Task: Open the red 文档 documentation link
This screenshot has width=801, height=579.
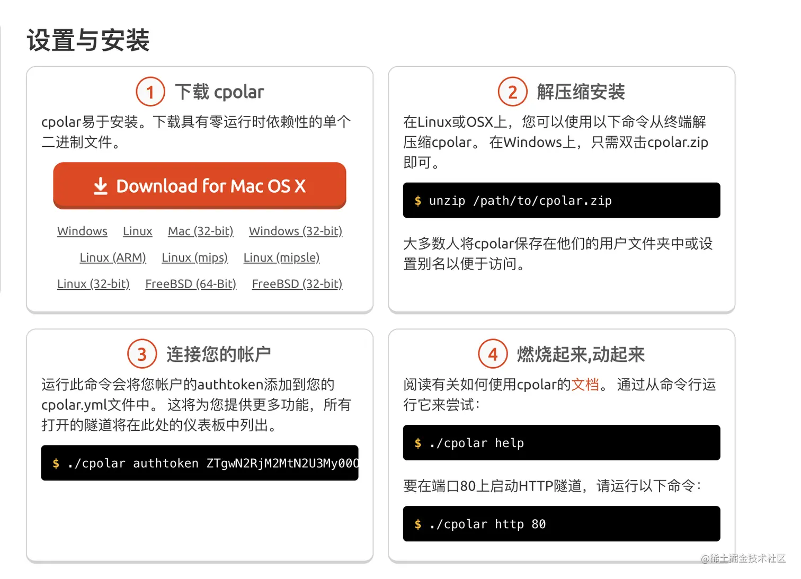Action: pyautogui.click(x=585, y=385)
